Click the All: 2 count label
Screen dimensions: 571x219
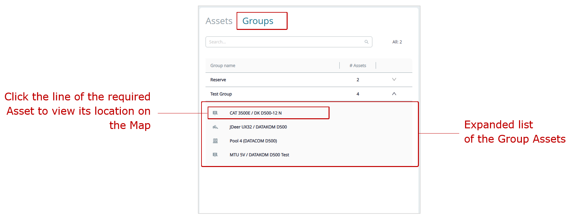click(397, 42)
